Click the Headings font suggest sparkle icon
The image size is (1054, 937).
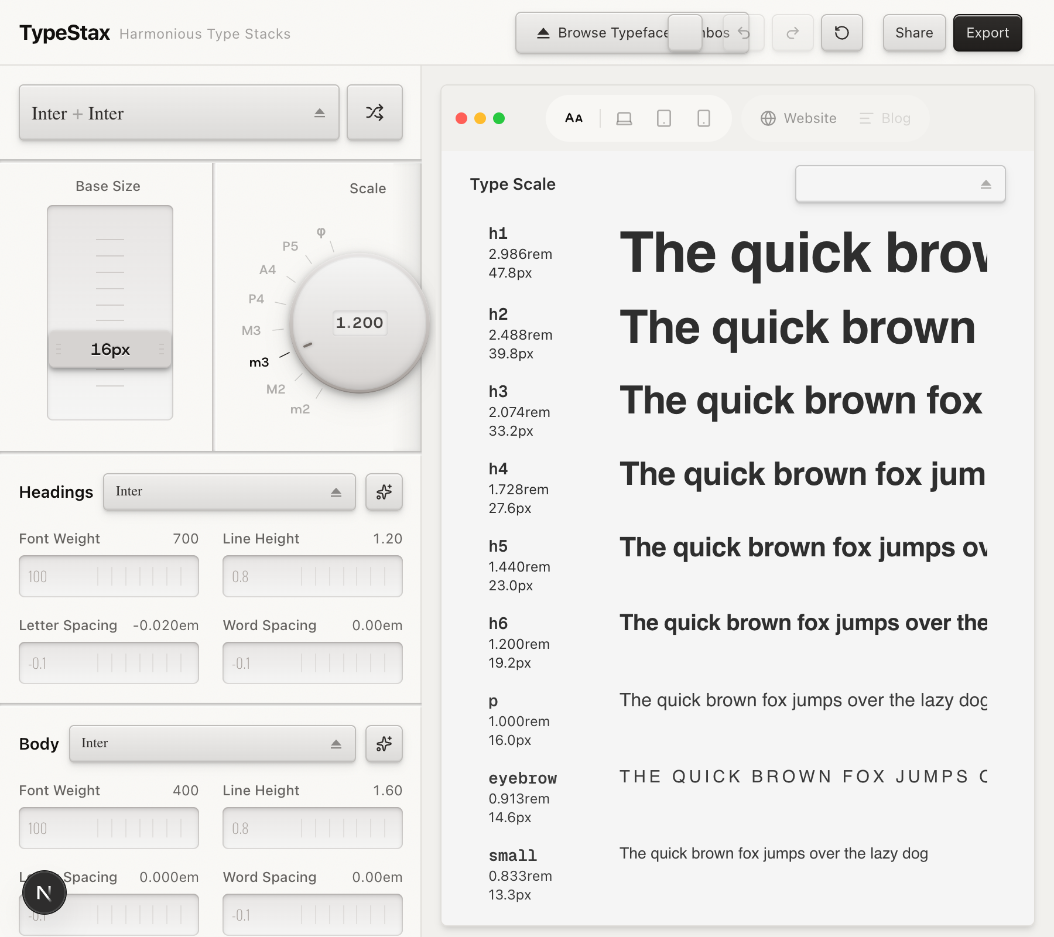pyautogui.click(x=384, y=492)
